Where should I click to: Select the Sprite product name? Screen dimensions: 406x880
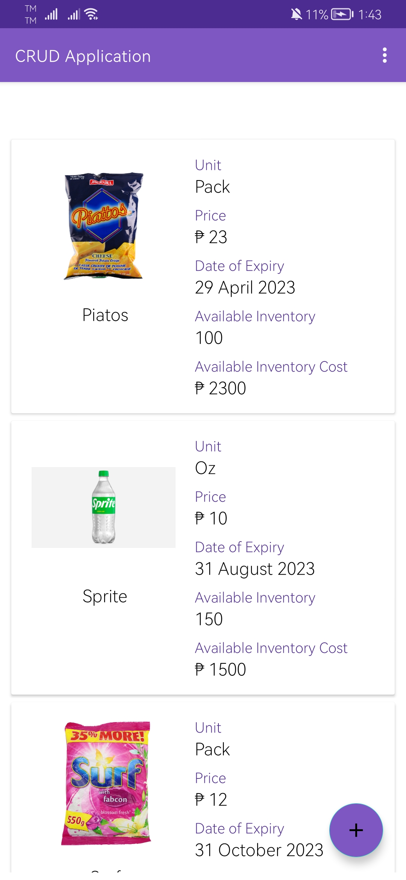105,596
